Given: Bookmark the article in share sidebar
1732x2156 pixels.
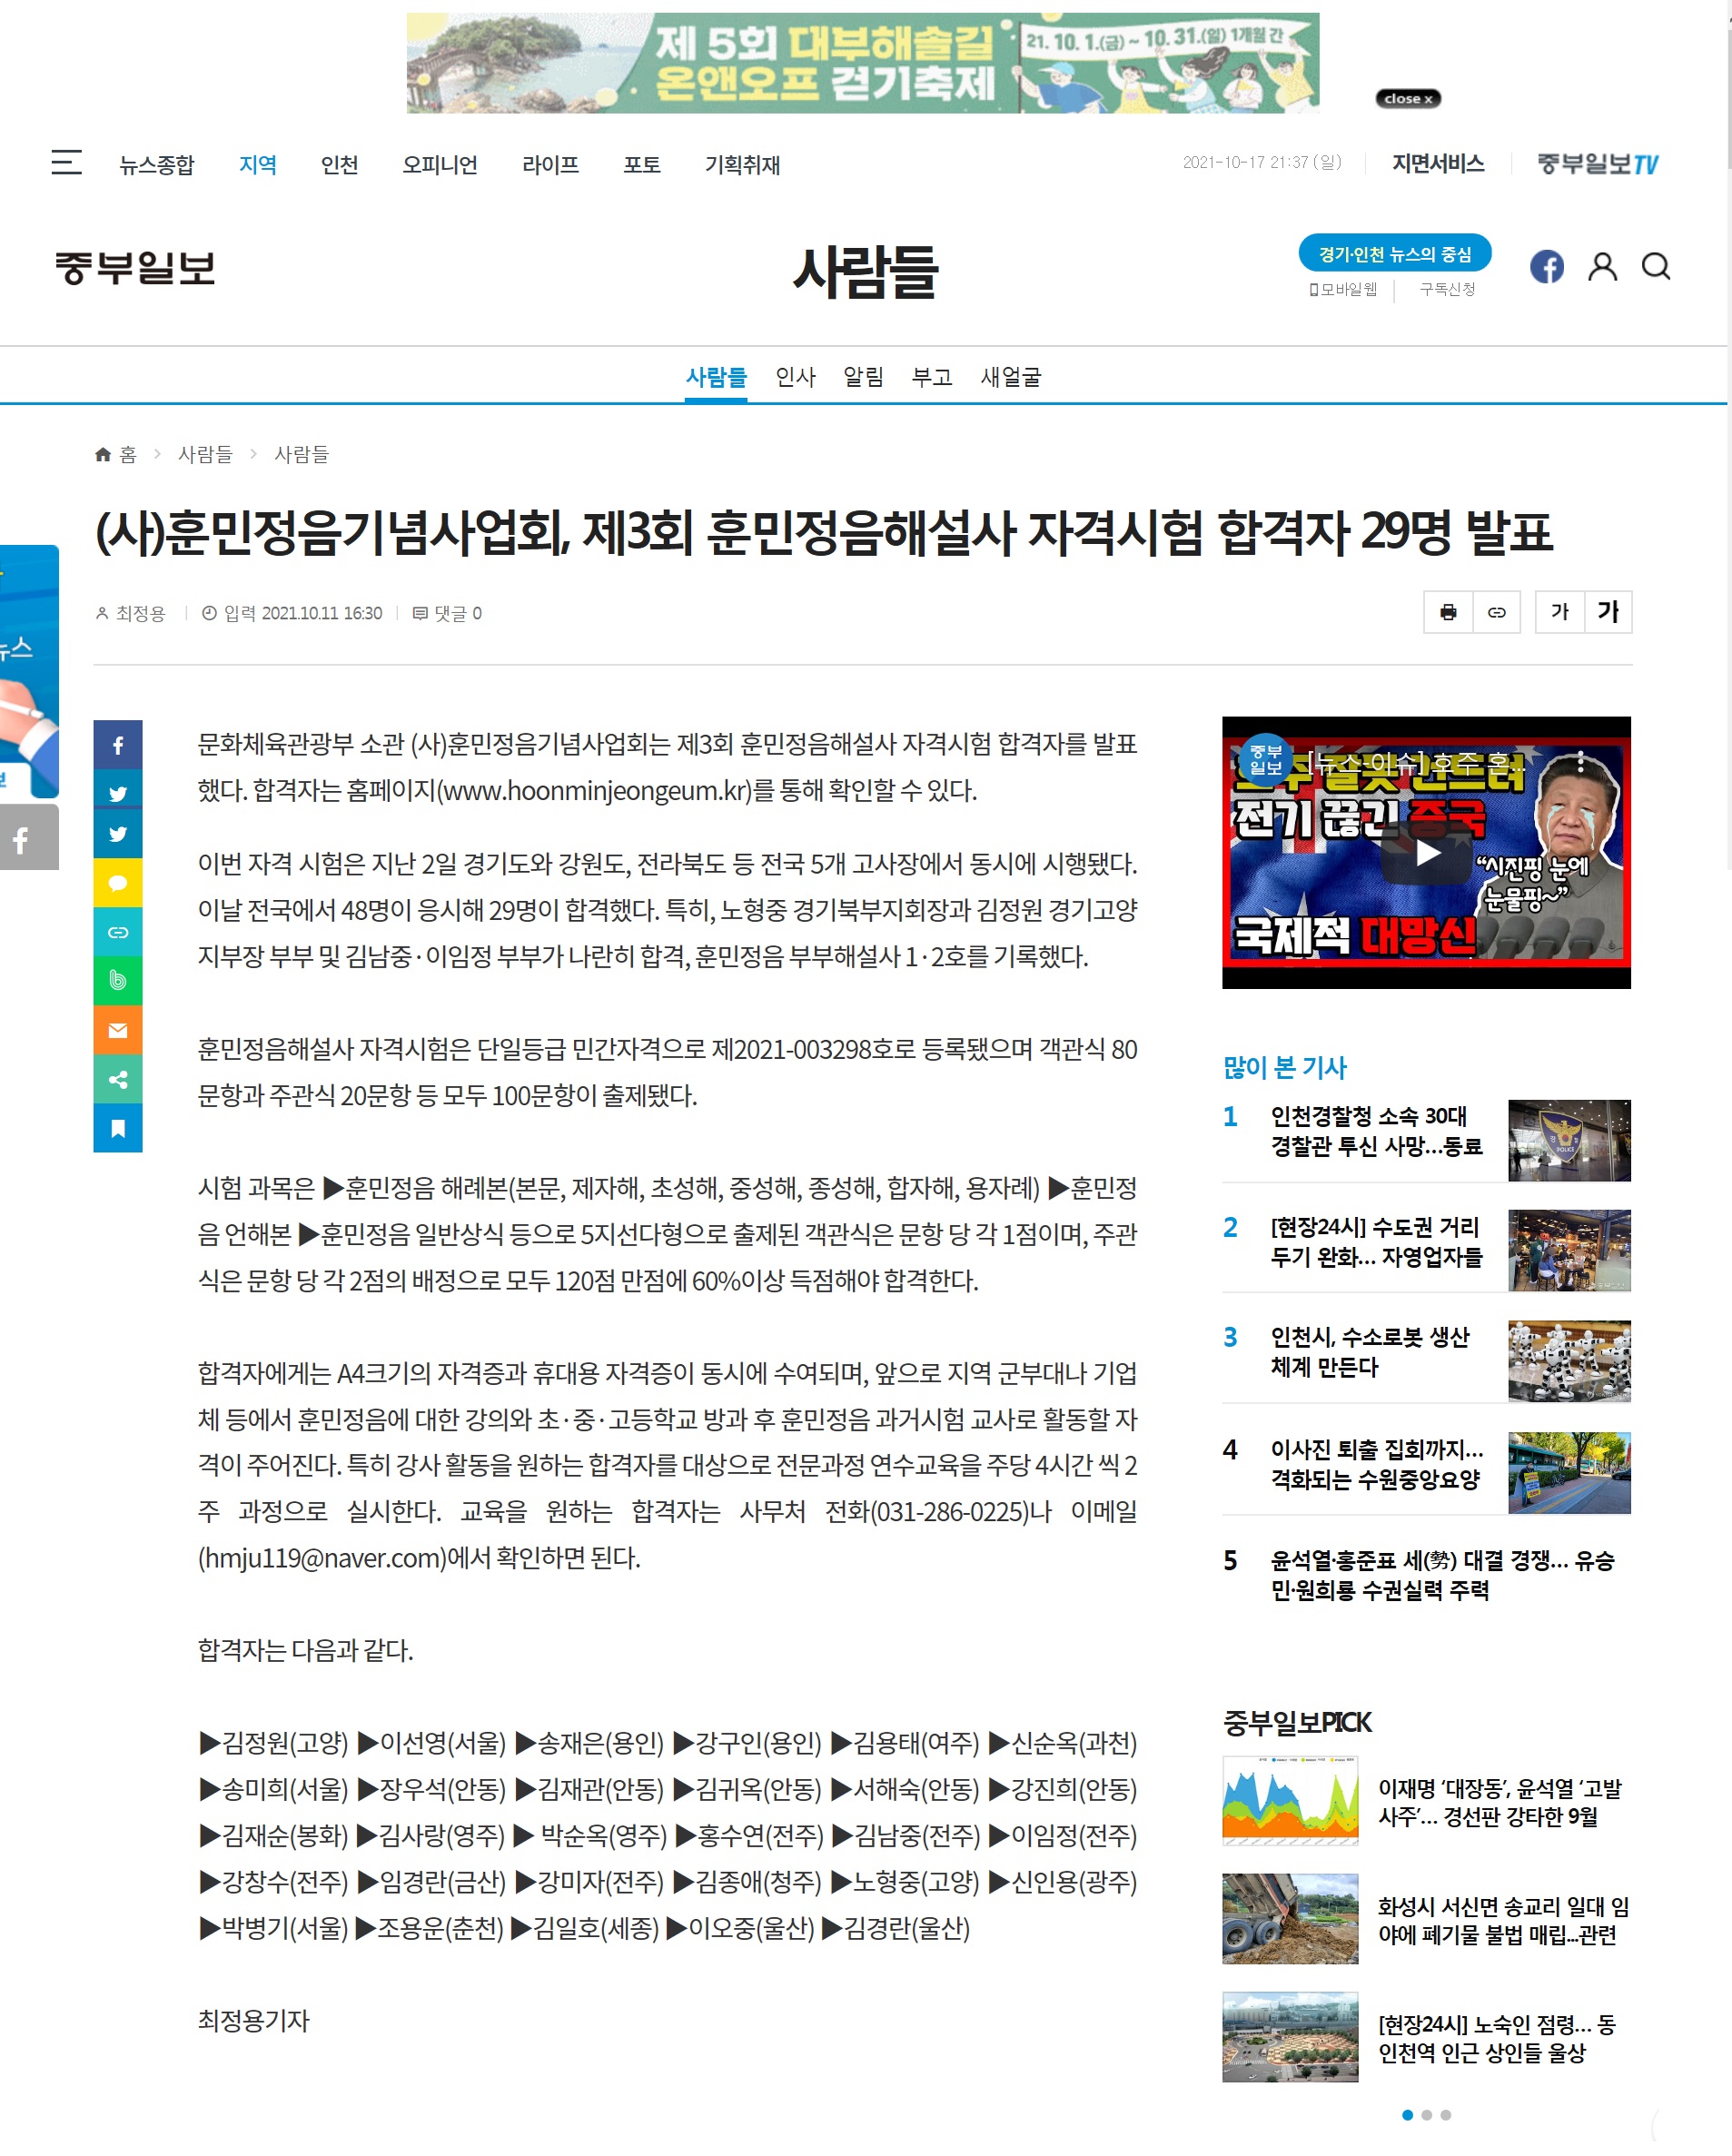Looking at the screenshot, I should (x=118, y=1129).
